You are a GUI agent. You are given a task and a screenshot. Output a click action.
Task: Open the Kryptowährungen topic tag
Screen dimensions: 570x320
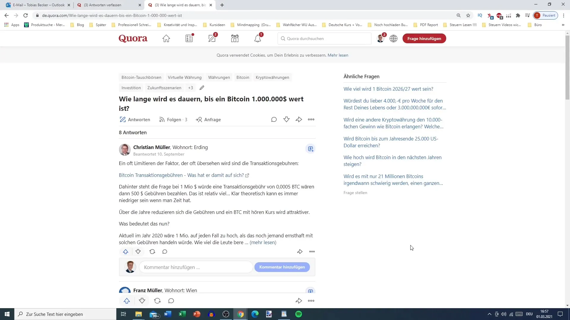(272, 77)
